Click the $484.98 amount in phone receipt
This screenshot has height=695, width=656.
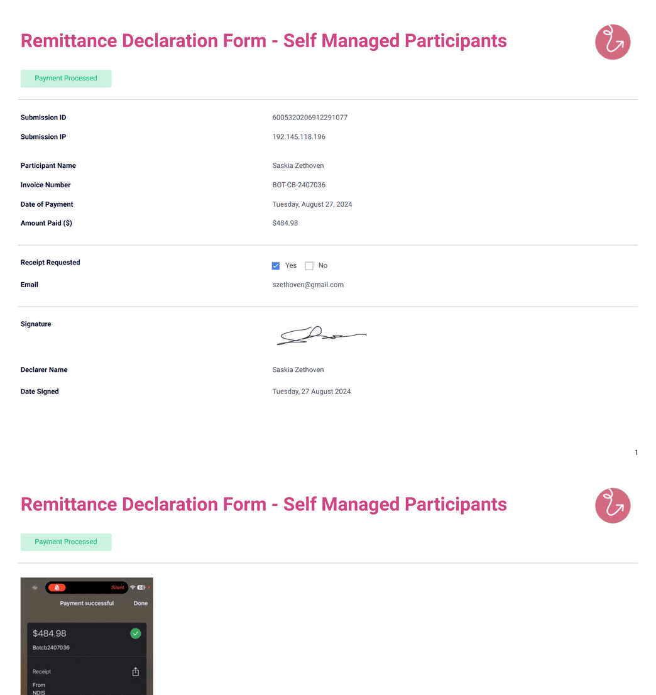(x=49, y=633)
